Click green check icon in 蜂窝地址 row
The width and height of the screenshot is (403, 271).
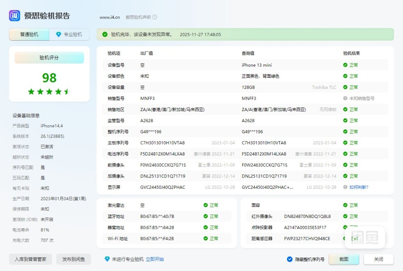coord(206,228)
